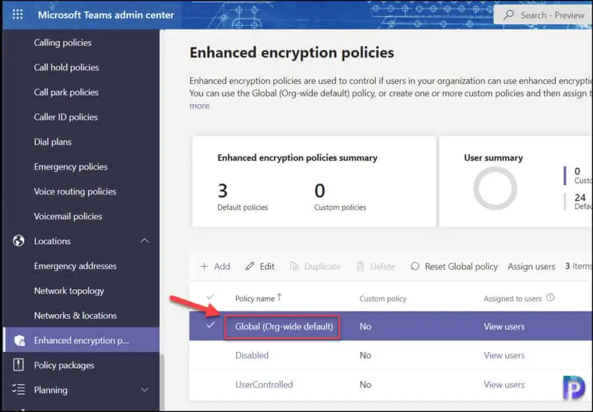Open Network topology in sidebar

pyautogui.click(x=69, y=291)
